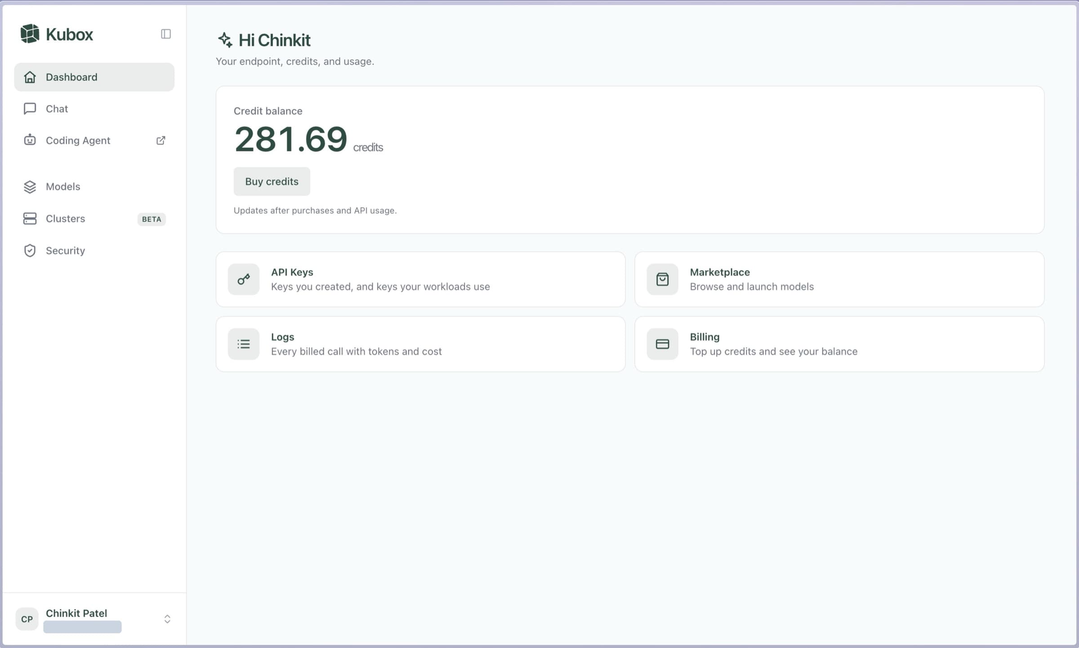The height and width of the screenshot is (648, 1079).
Task: Click the Chat speech bubble icon
Action: point(30,109)
